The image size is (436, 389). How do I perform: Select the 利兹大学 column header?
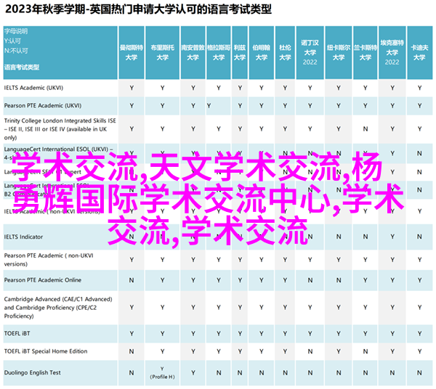pos(240,52)
